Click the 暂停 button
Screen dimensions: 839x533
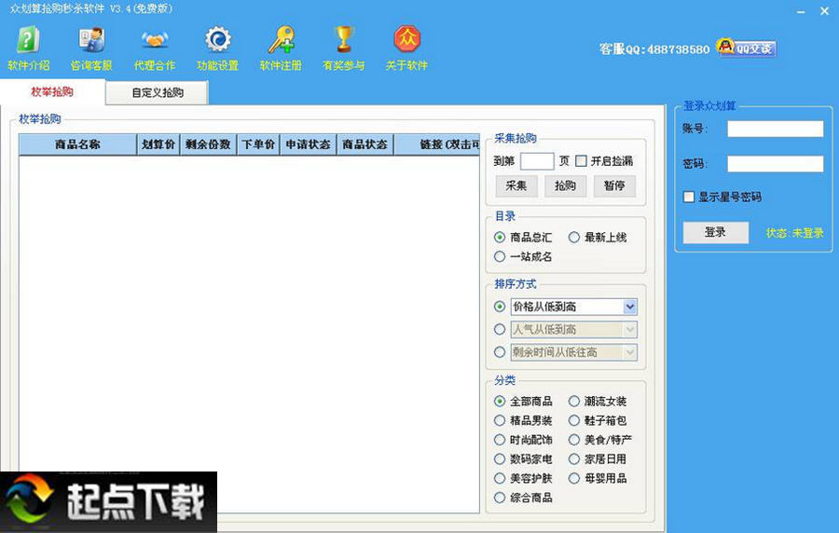click(614, 185)
